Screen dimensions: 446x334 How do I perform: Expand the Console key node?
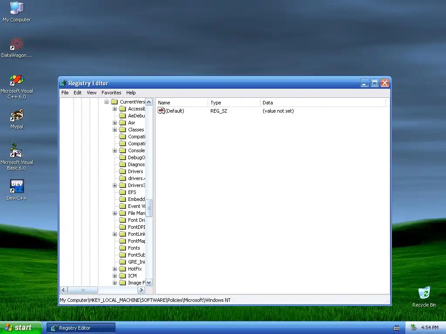115,150
